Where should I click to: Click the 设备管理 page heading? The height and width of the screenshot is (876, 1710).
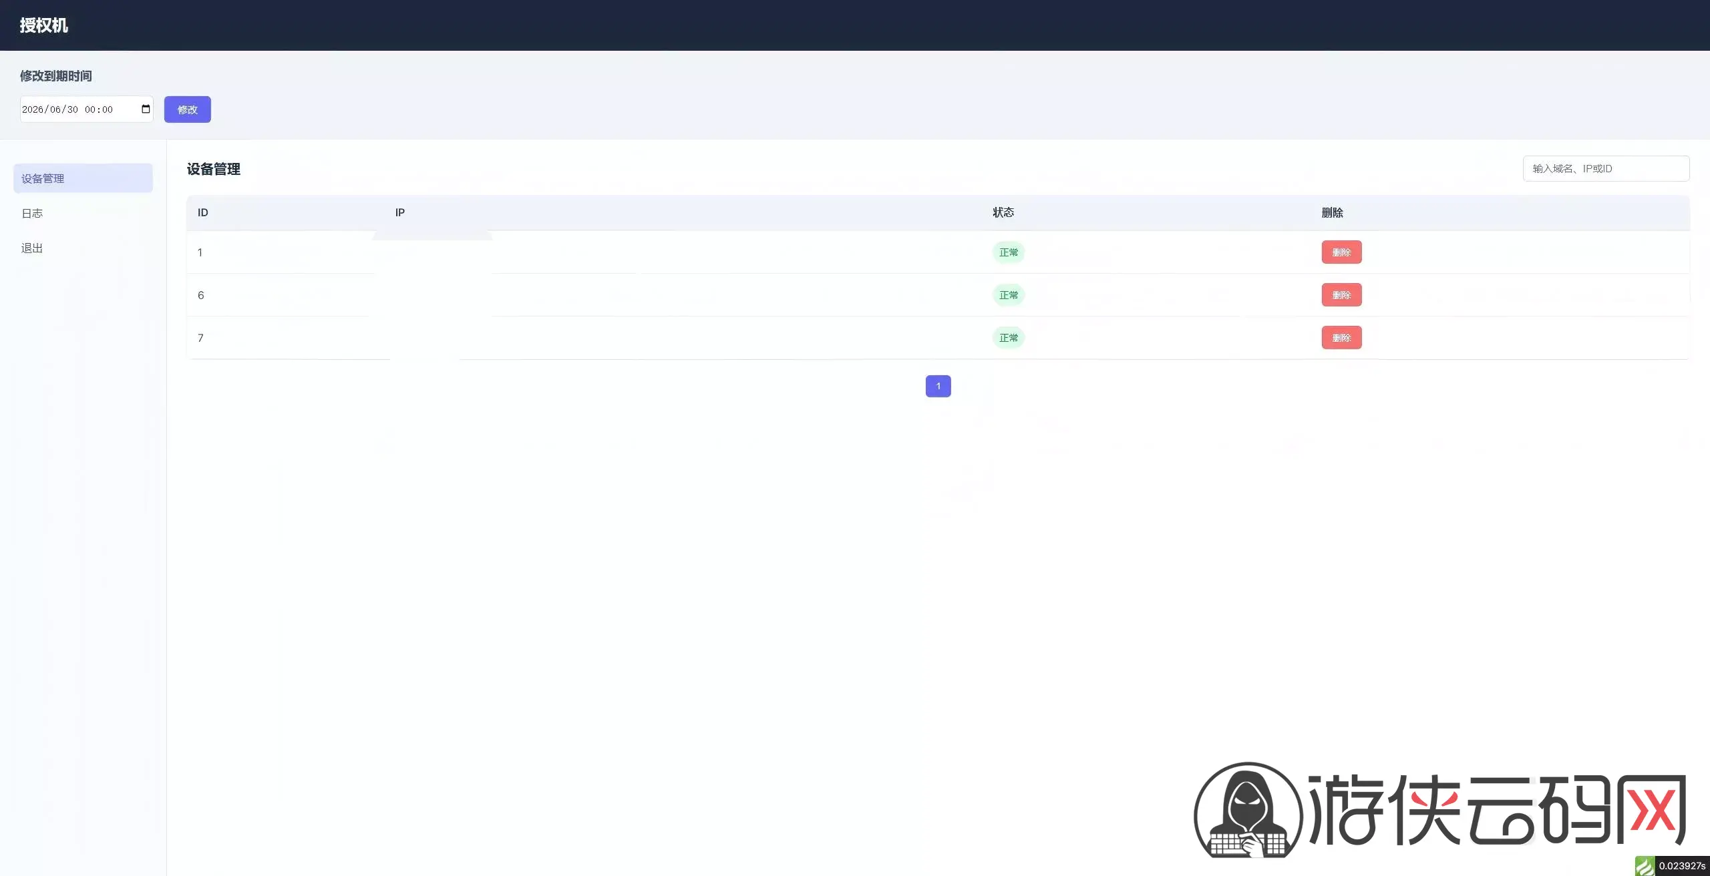214,169
